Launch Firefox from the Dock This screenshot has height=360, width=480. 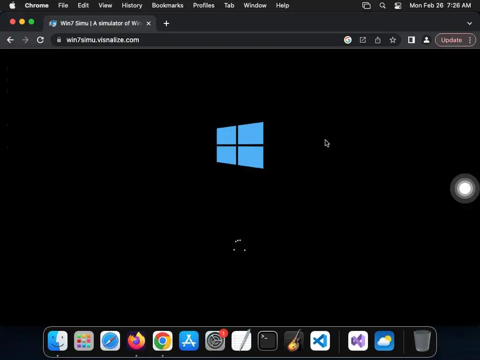click(136, 341)
